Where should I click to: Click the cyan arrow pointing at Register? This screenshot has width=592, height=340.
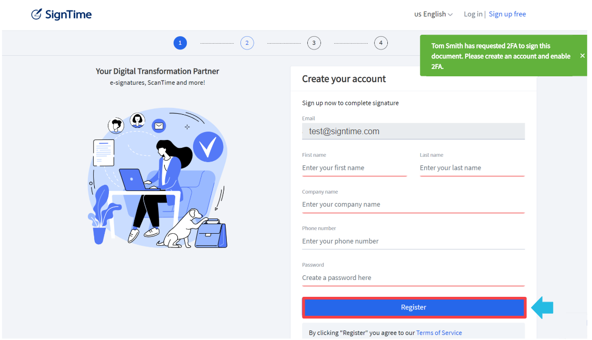(x=542, y=307)
